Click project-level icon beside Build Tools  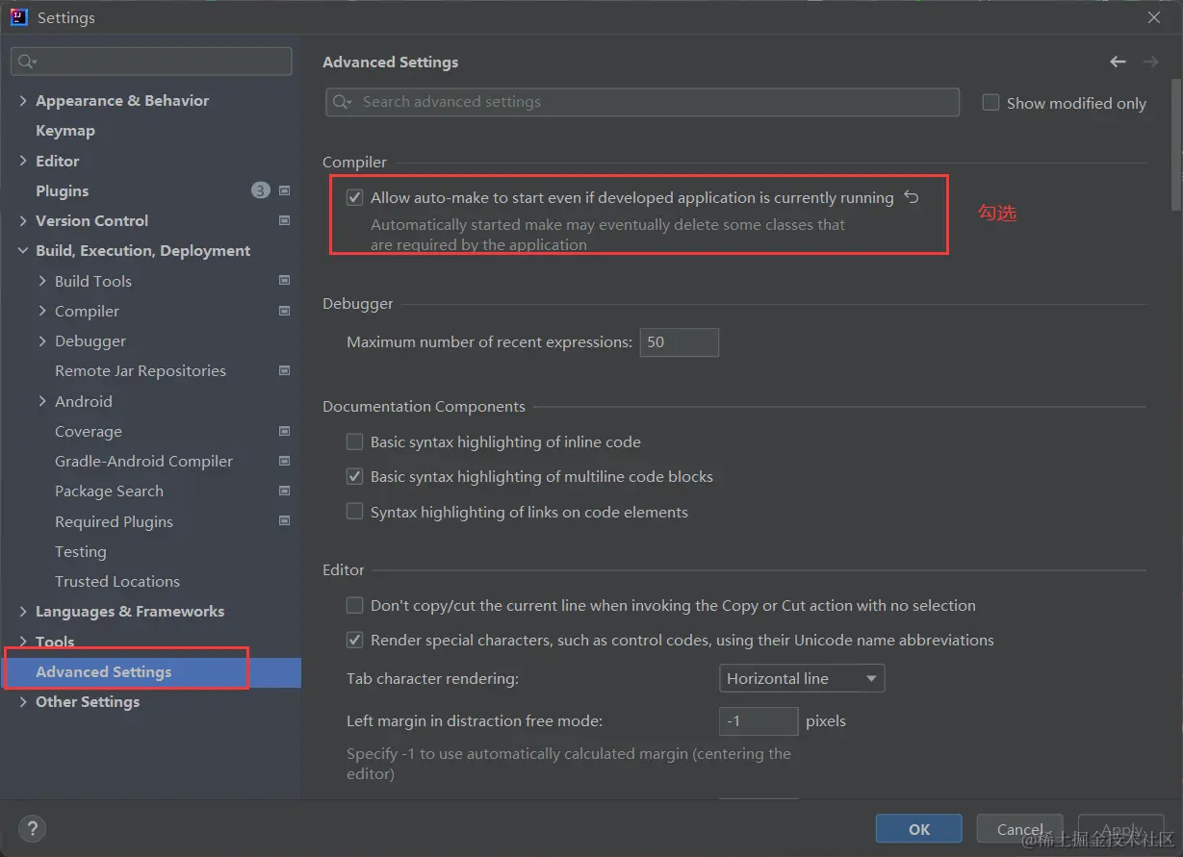point(284,281)
